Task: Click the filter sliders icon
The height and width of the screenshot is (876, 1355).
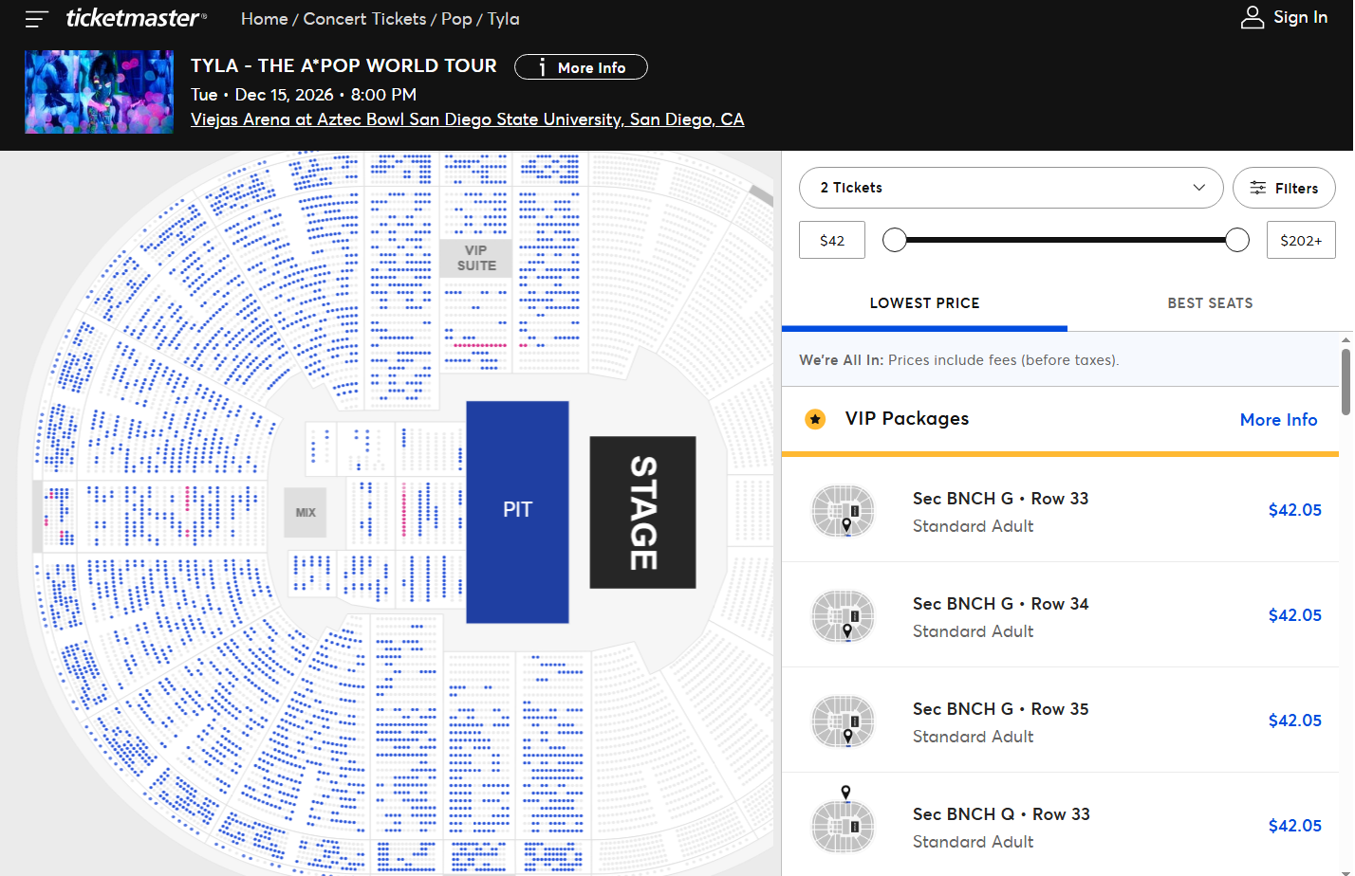Action: (1257, 188)
